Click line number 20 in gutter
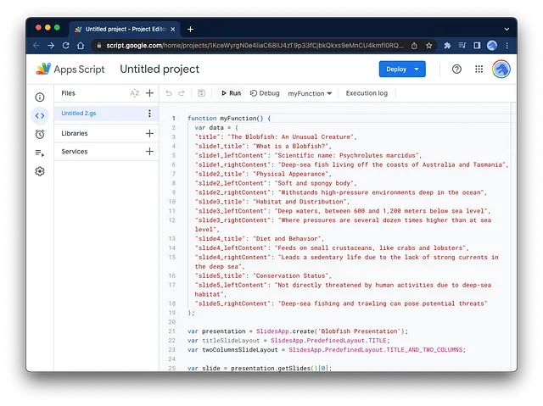The width and height of the screenshot is (543, 406). click(172, 322)
